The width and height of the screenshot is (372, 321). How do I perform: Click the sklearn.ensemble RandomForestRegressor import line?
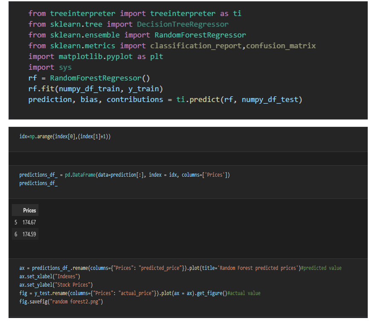pos(137,35)
